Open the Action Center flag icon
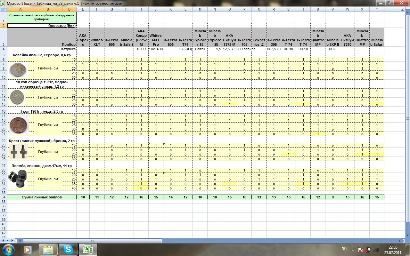This screenshot has height=256, width=410. click(361, 250)
